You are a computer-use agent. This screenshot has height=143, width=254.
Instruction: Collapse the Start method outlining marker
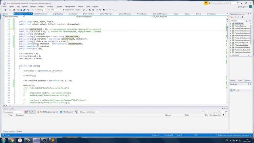point(14,66)
